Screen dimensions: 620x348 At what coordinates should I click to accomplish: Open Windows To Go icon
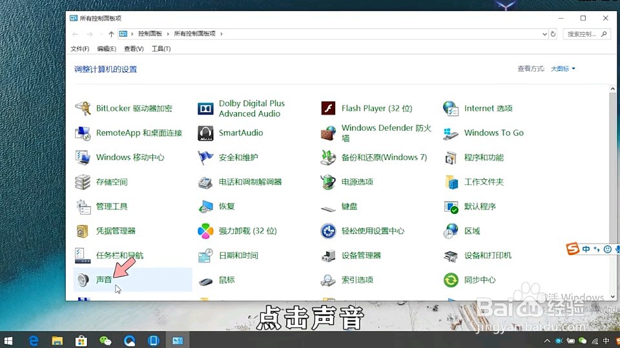(x=451, y=133)
